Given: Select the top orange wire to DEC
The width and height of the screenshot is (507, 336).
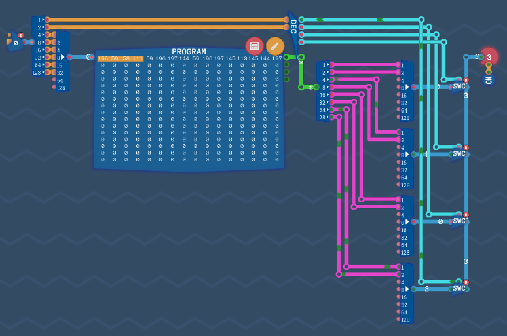Looking at the screenshot, I should tap(164, 20).
